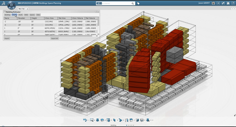
Task: Open the Share arrow icon
Action: point(223,3)
